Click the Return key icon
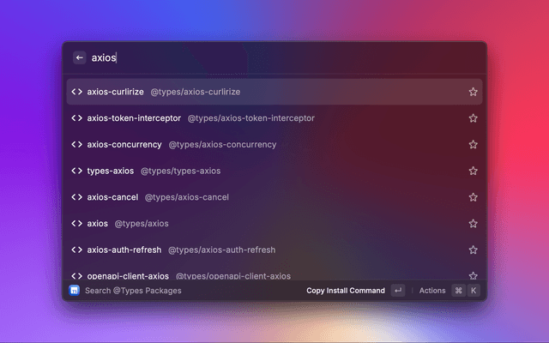This screenshot has height=343, width=549. tap(398, 291)
